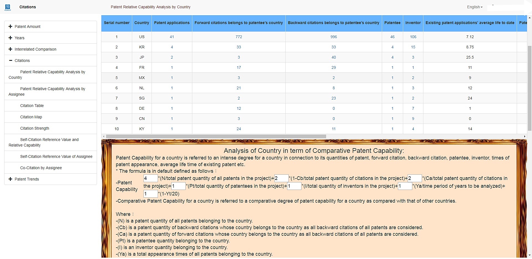Viewport: 532px width, 259px height.
Task: Edit the I weight input field
Action: [294, 186]
